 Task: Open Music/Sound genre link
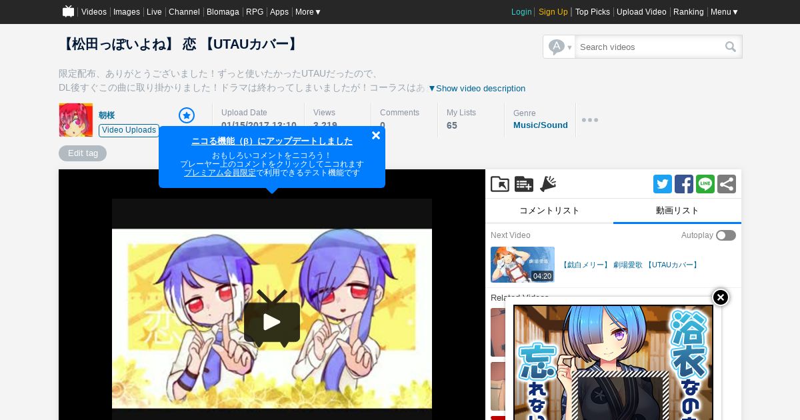(541, 125)
